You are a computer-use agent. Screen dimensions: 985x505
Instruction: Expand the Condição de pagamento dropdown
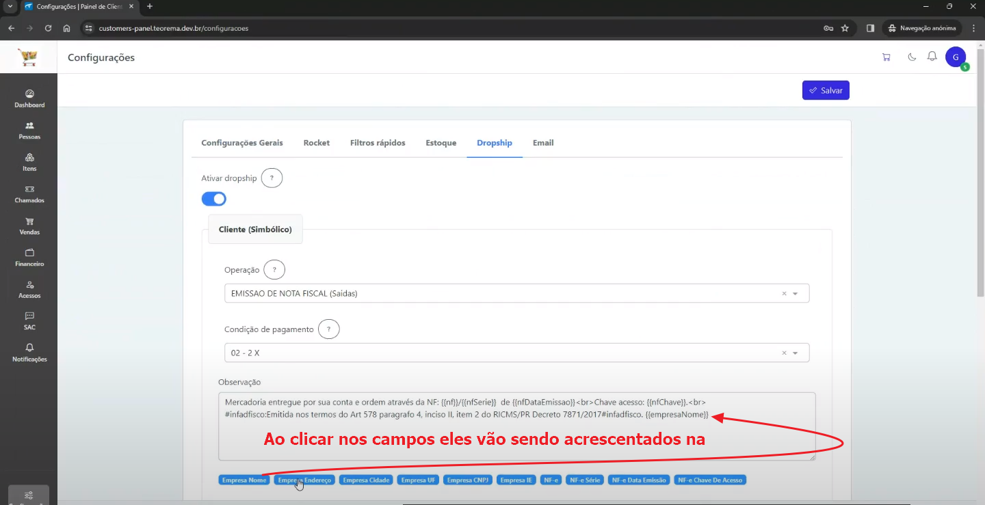[x=795, y=353]
